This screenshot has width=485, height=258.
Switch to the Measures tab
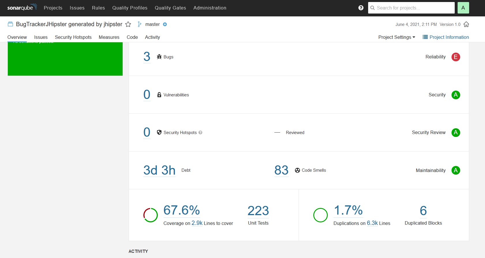109,37
